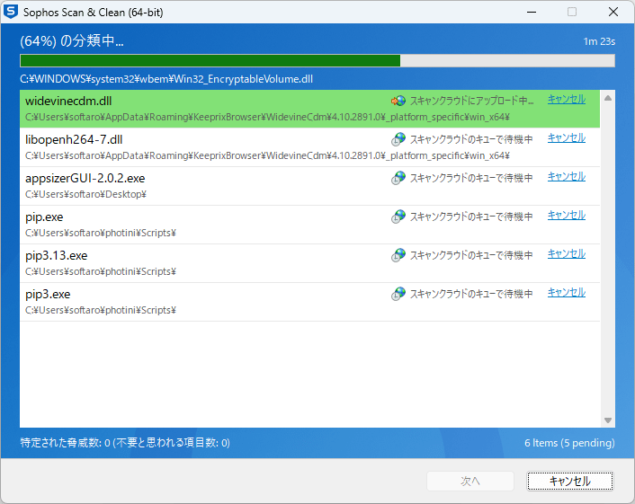This screenshot has width=635, height=504.
Task: Click the bottom キャンセル button
Action: click(x=570, y=481)
